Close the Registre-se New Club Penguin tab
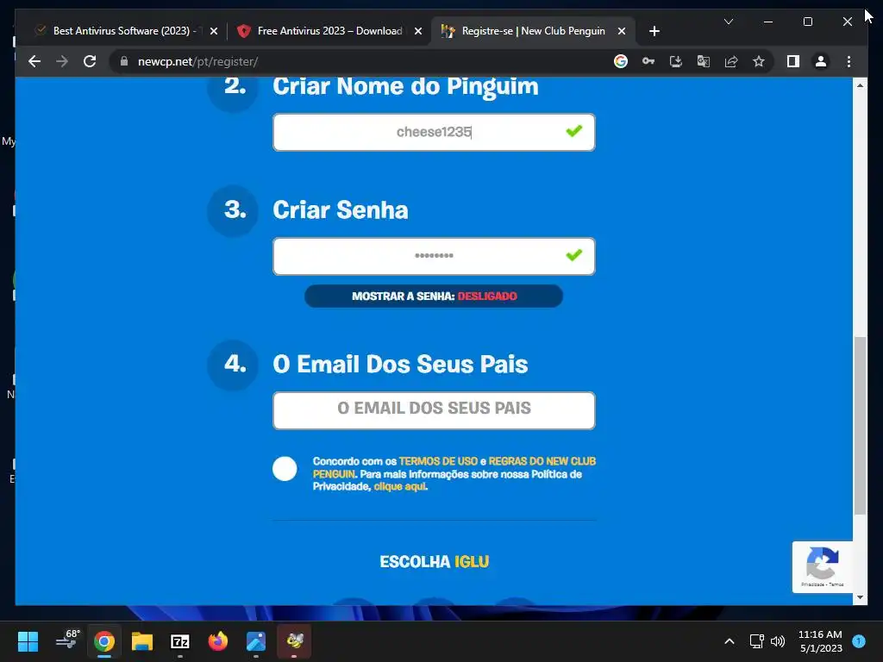883x662 pixels. click(x=621, y=31)
